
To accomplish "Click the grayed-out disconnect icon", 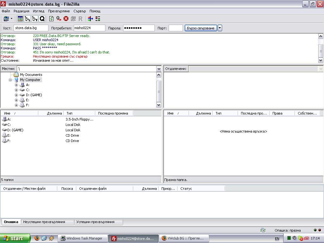I will pos(73,19).
